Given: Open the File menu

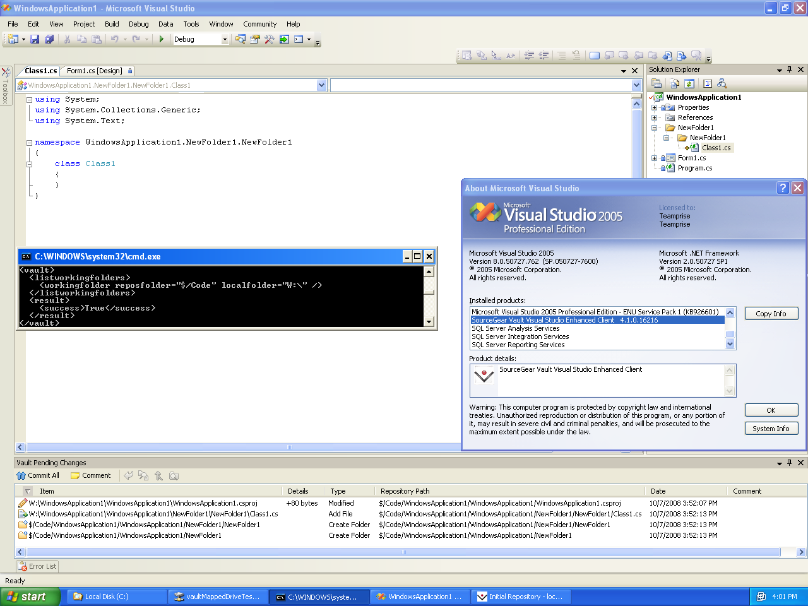Looking at the screenshot, I should pos(13,24).
